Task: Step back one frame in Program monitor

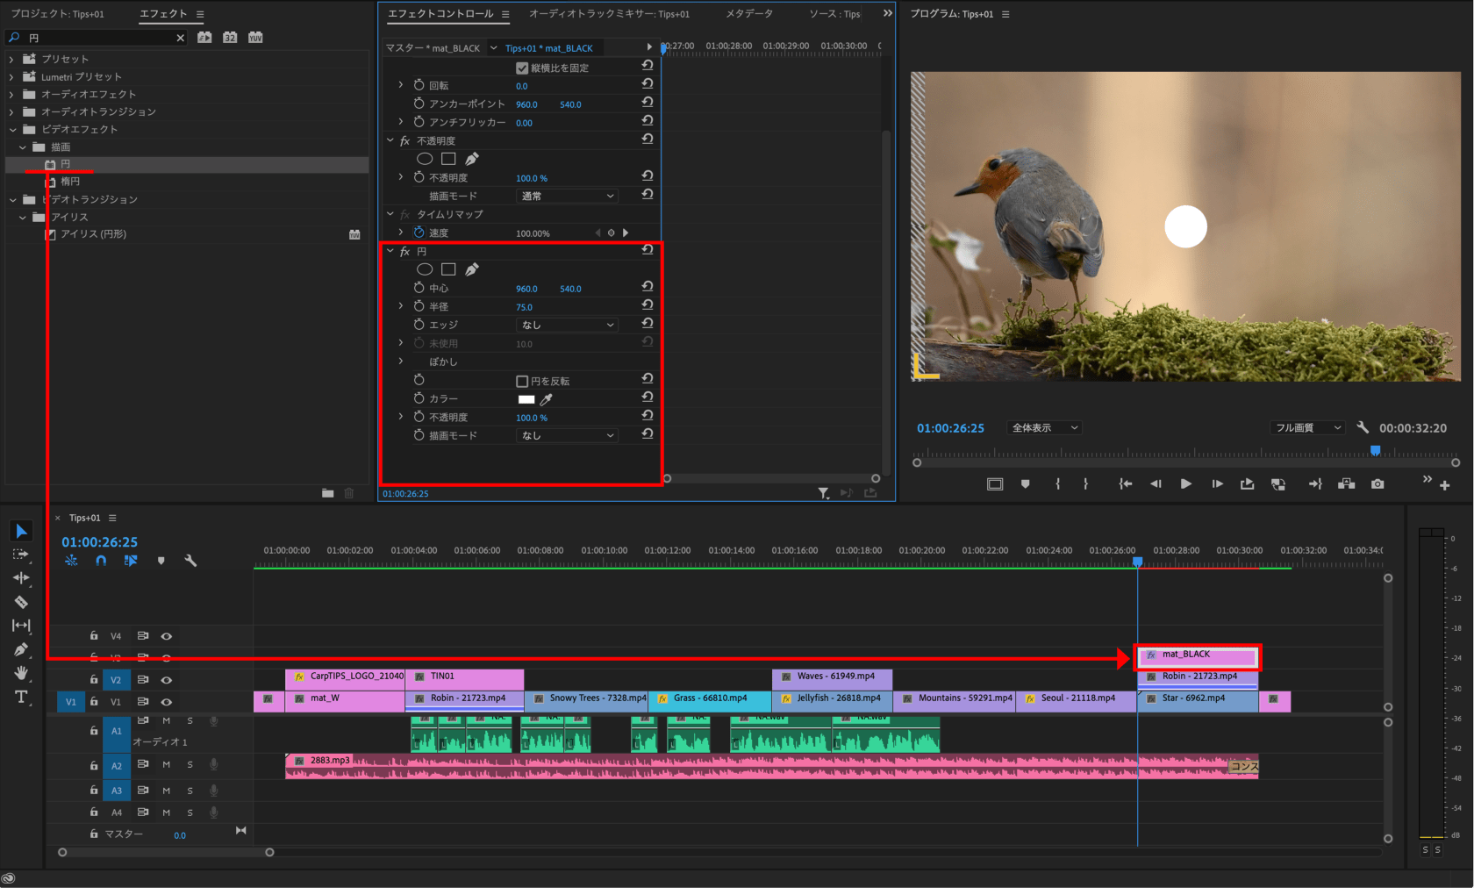Action: (1156, 483)
